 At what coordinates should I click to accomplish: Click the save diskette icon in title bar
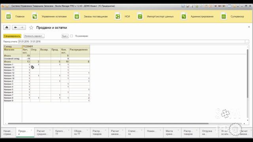point(183,6)
